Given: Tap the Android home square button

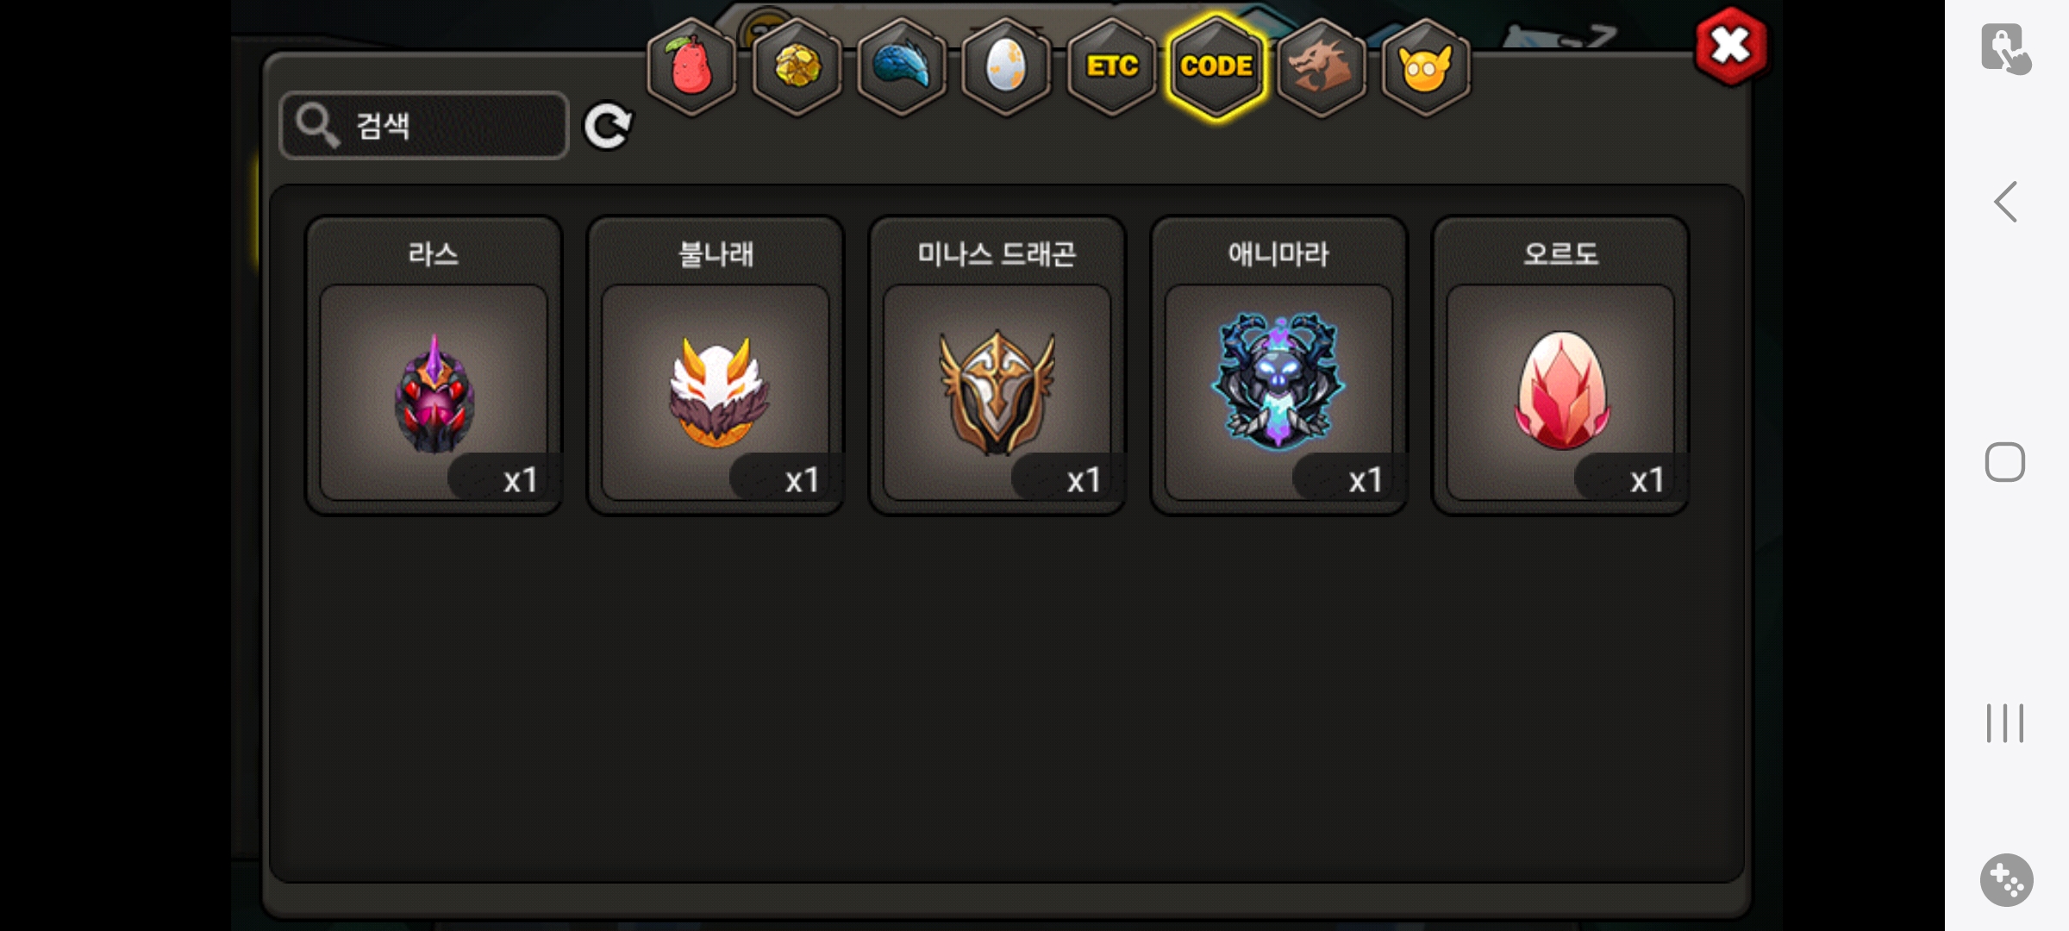Looking at the screenshot, I should pyautogui.click(x=2005, y=462).
